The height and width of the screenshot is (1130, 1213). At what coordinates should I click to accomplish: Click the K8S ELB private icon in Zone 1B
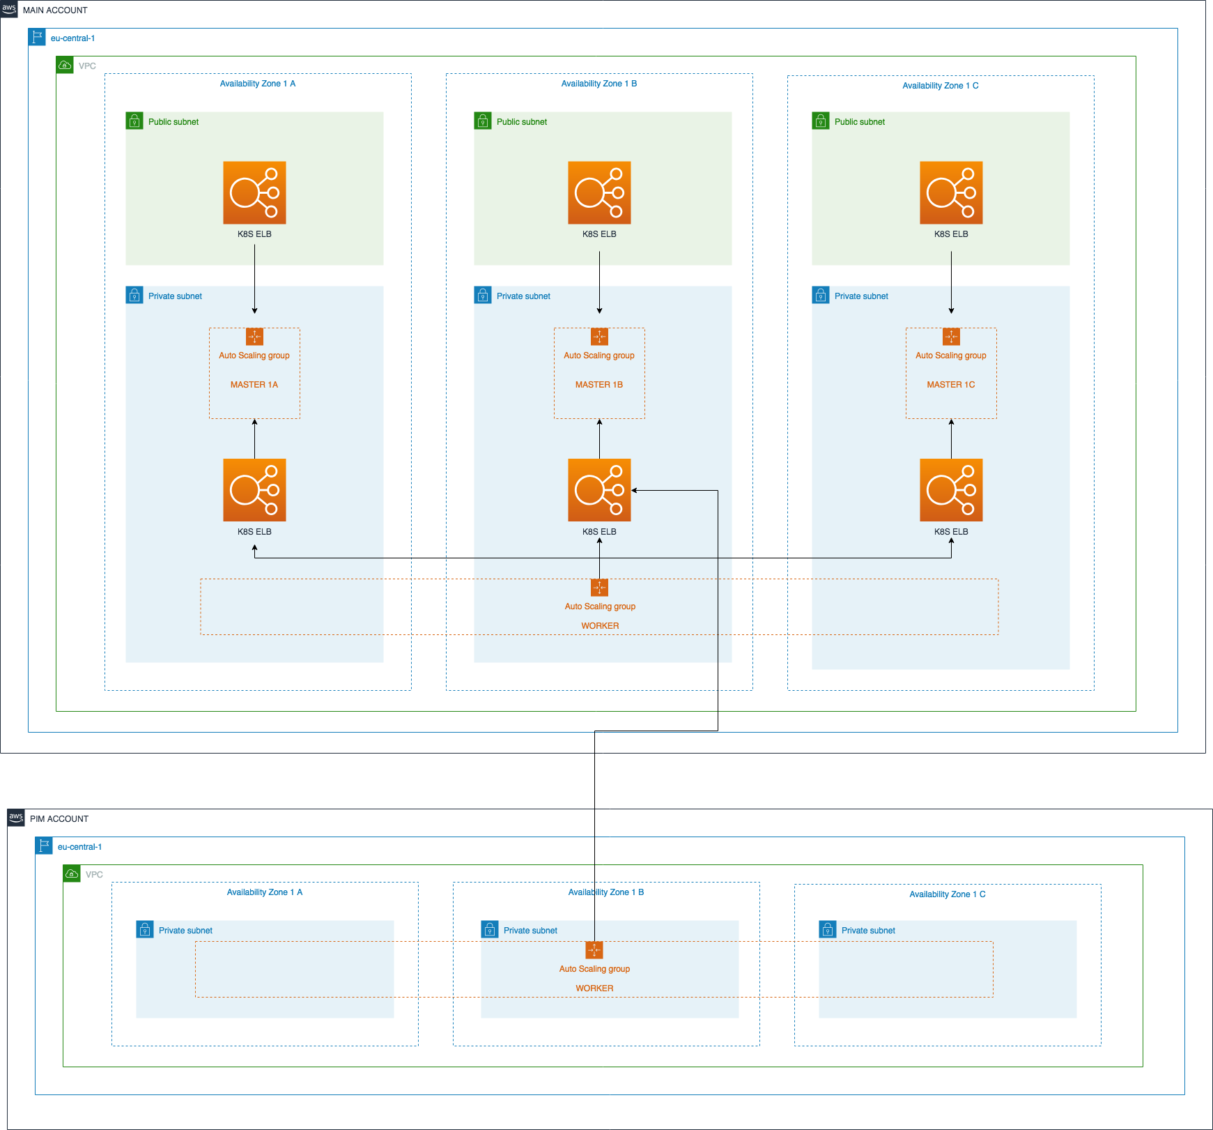tap(599, 490)
